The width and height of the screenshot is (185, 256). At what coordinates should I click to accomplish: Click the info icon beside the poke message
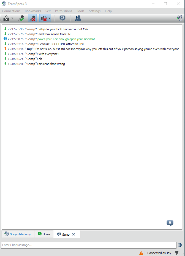pyautogui.click(x=5, y=39)
